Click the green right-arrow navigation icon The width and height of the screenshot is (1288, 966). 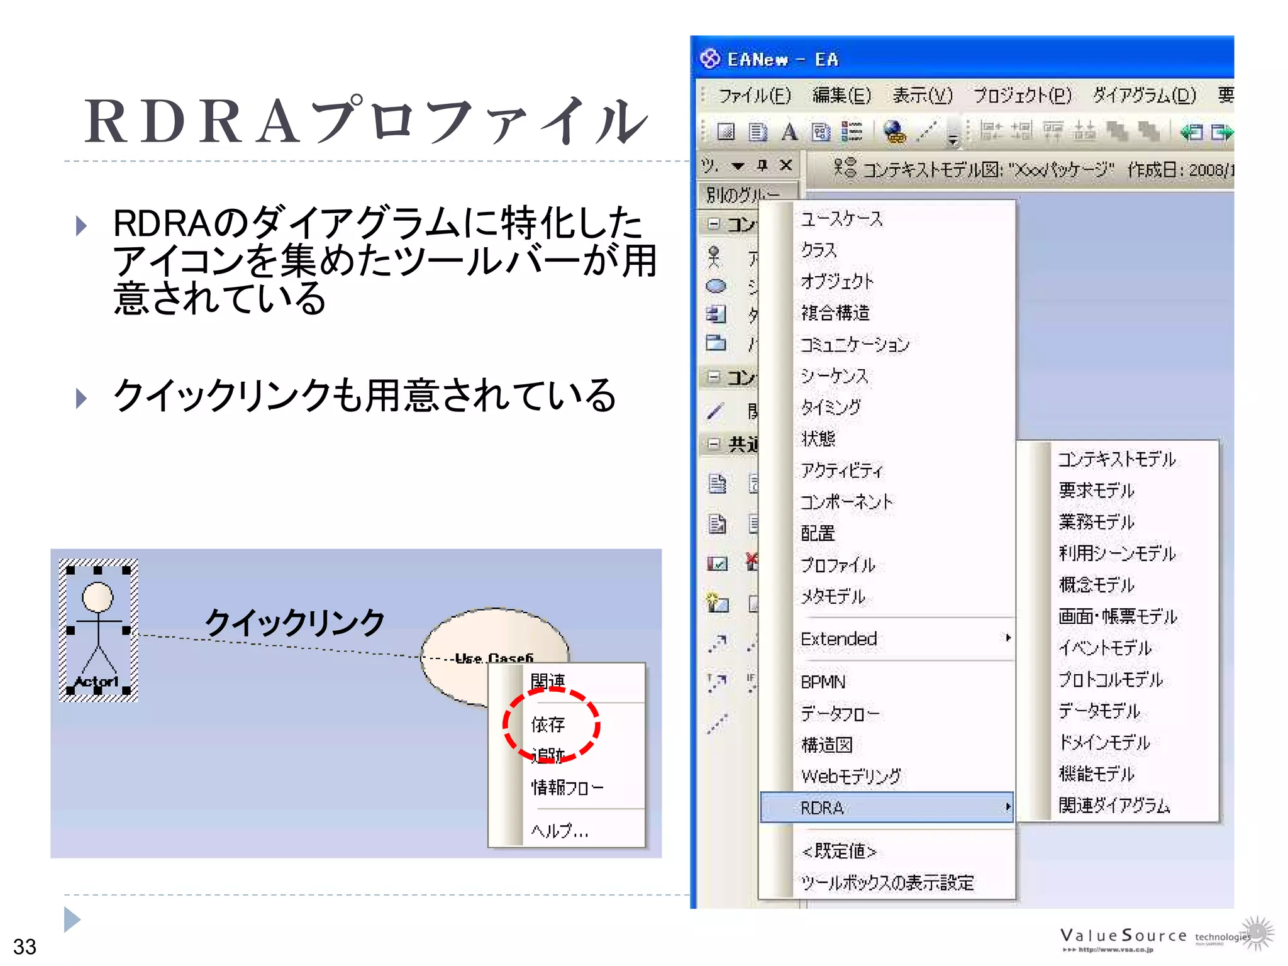click(1221, 132)
